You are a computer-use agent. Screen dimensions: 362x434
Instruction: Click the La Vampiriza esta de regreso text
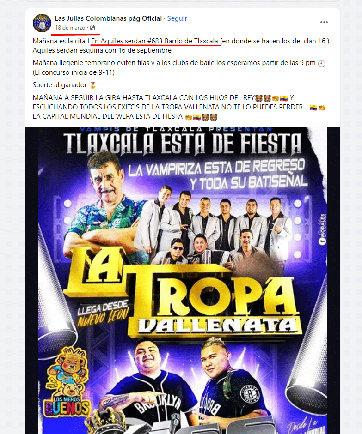pos(218,175)
